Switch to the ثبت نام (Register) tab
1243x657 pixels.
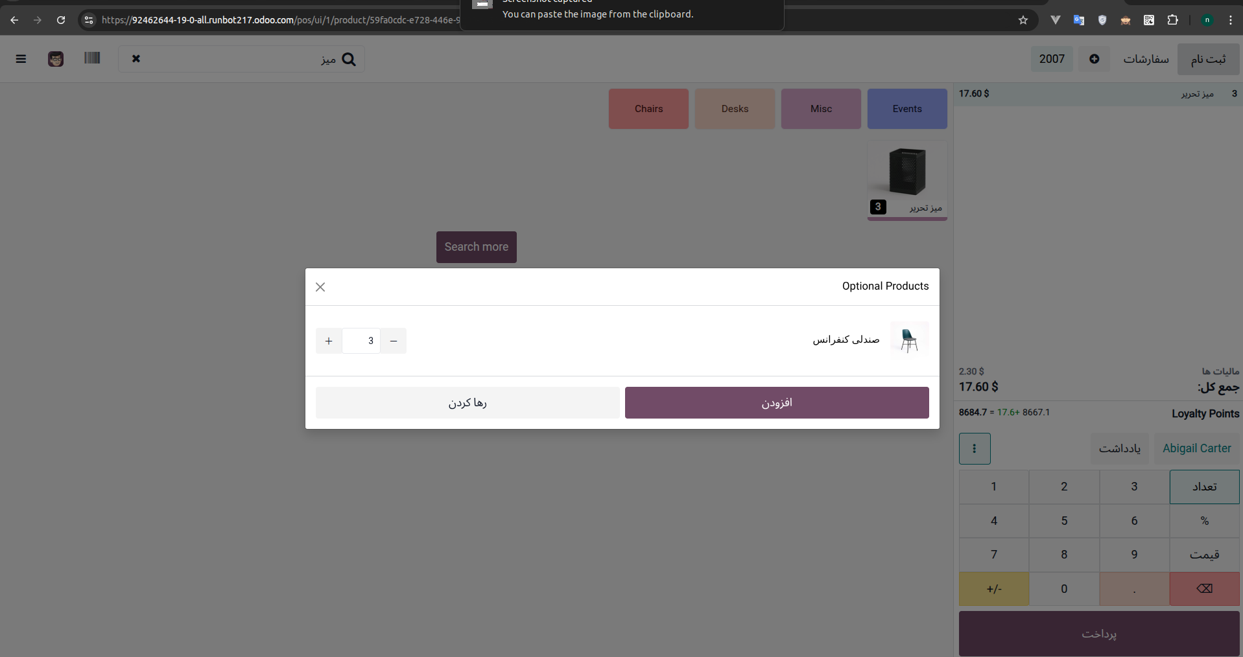(1208, 59)
